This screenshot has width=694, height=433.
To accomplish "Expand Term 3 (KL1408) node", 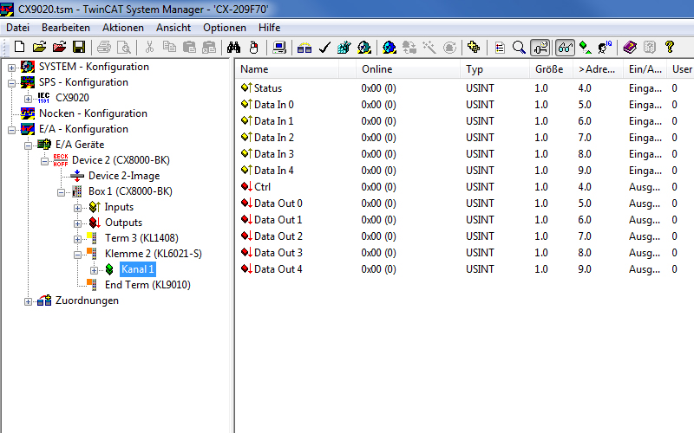I will pyautogui.click(x=77, y=239).
